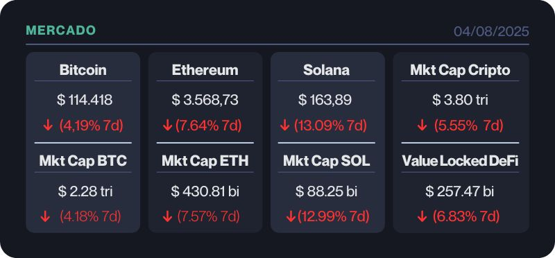Click the Mkt Cap SOL $ 88.25 bi value
555x258 pixels.
click(x=326, y=192)
